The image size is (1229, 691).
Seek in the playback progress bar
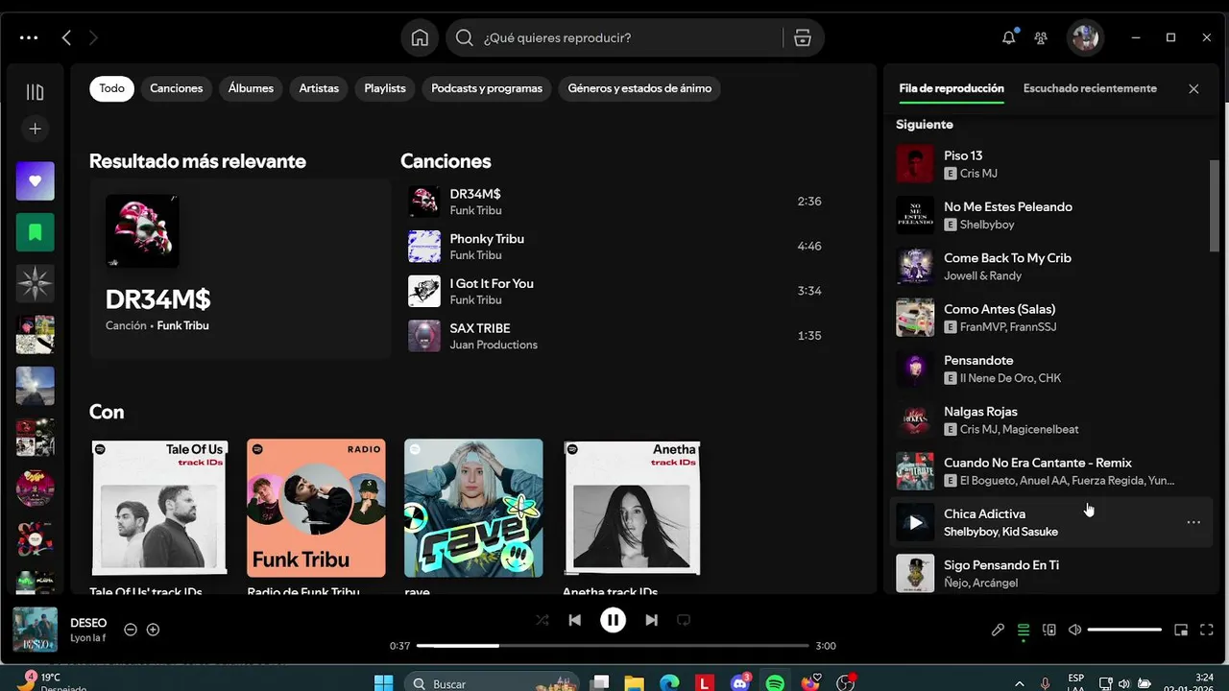pos(613,646)
